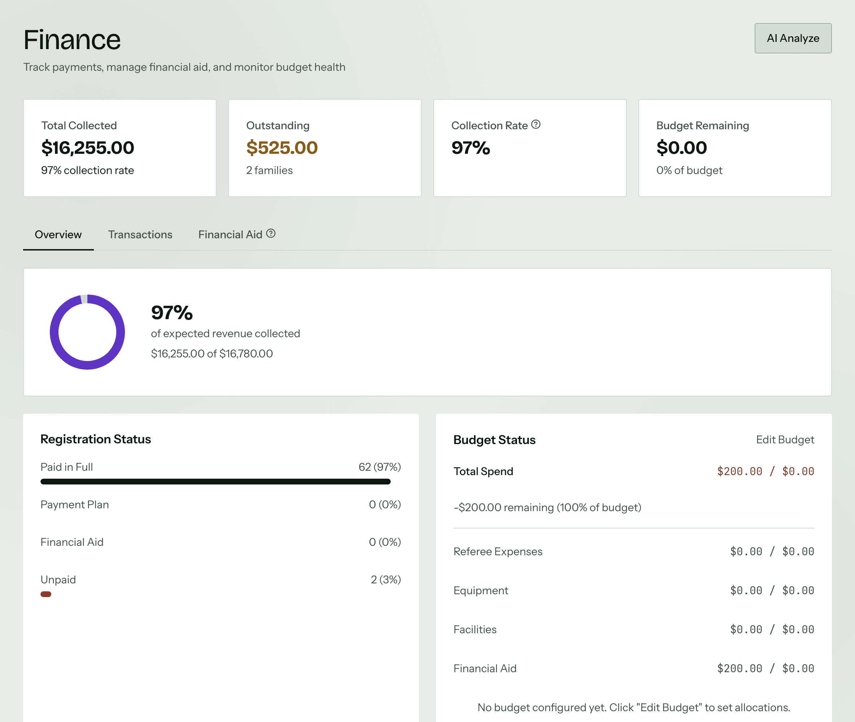Click the Unpaid '2 (3%)' value
855x722 pixels.
386,580
